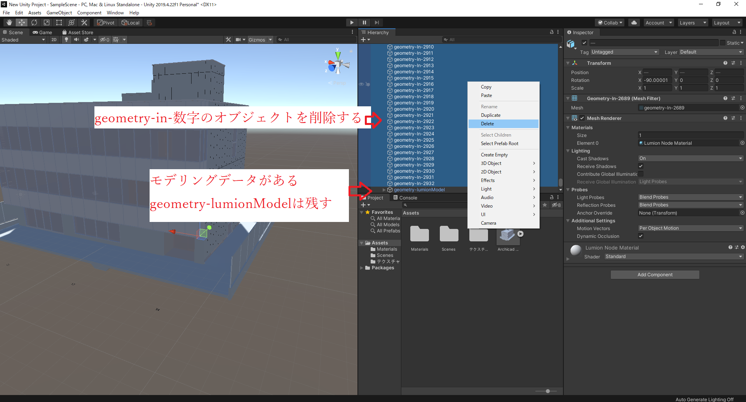
Task: Open the Motion Vectors dropdown
Action: coord(691,228)
